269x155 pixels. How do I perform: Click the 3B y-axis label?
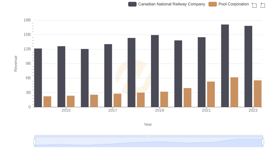point(28,92)
